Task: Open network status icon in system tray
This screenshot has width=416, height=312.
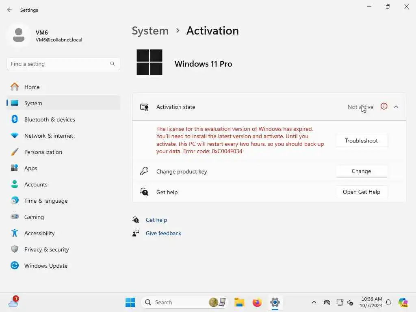Action: (x=340, y=302)
